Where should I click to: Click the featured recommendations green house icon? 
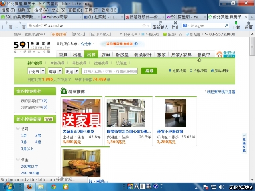pyautogui.click(x=64, y=91)
